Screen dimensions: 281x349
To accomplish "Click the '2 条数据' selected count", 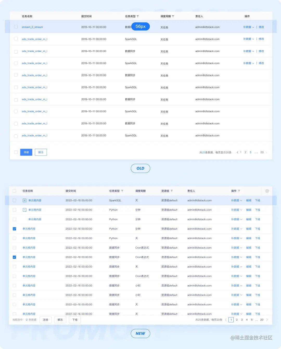I will [31, 320].
